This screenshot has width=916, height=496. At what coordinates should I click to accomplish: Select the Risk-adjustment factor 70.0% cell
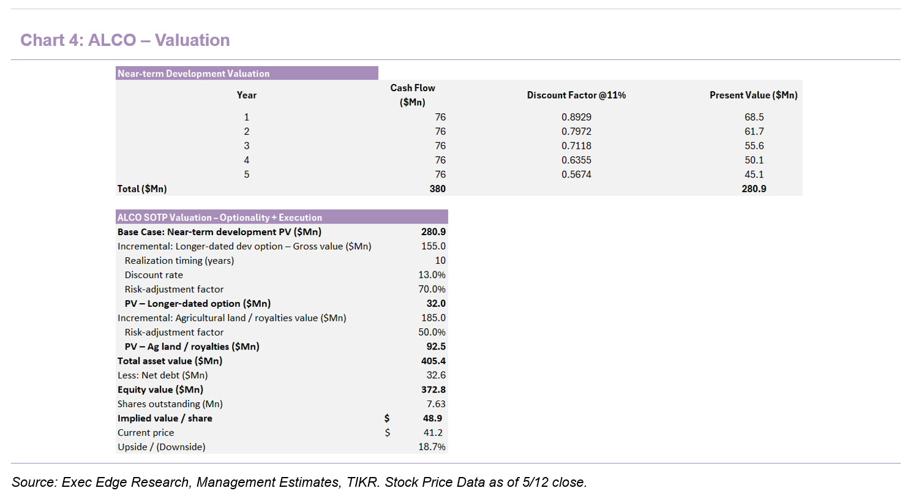point(432,289)
